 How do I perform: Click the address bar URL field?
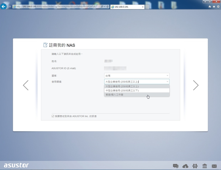(x=56, y=7)
